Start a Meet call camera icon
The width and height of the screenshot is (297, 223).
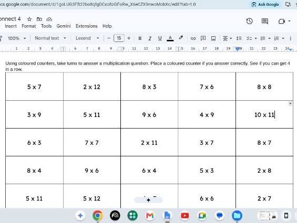point(282,21)
